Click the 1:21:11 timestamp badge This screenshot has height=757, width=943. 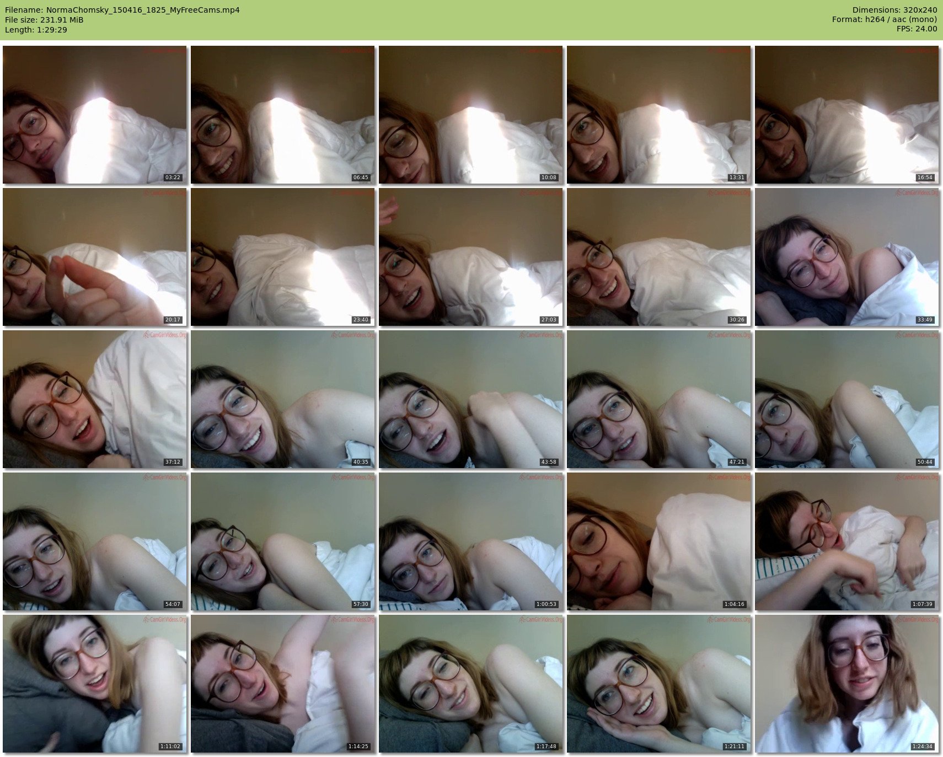pyautogui.click(x=734, y=747)
